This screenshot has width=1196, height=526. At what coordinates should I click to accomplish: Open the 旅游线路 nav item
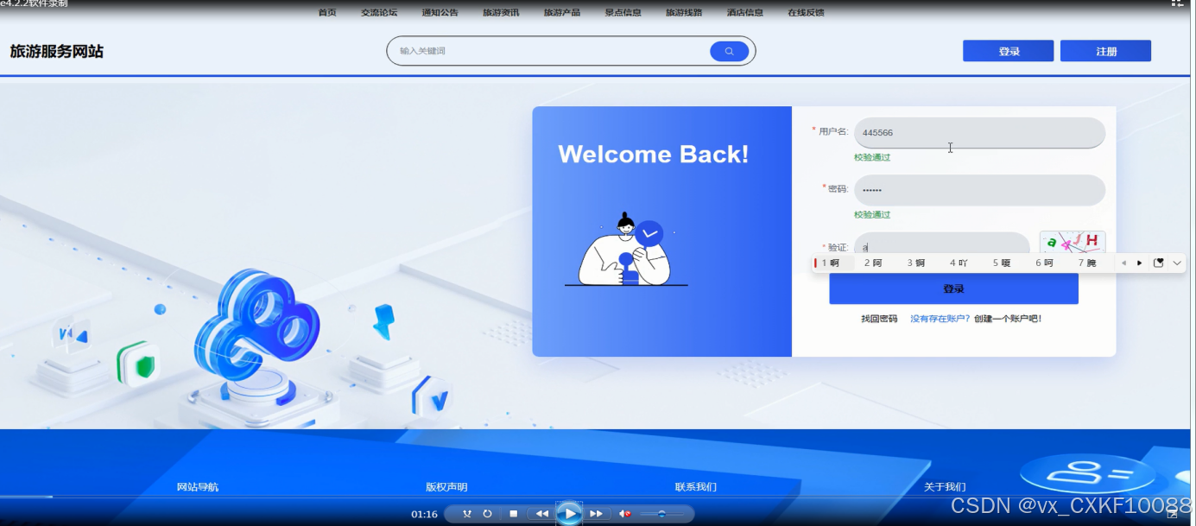(x=684, y=13)
